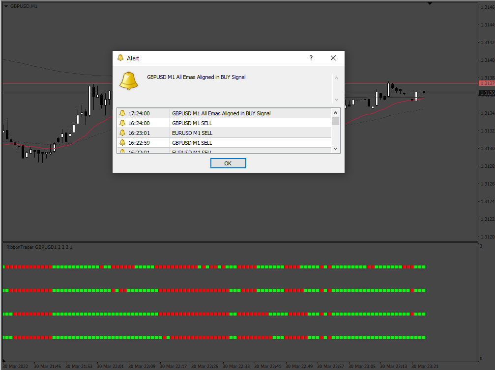This screenshot has width=495, height=370.
Task: Click the small bell icon in Alert title bar
Action: (x=120, y=58)
